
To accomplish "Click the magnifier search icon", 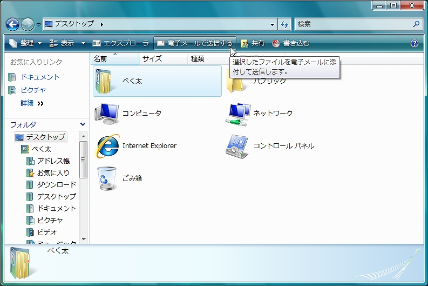I will 416,24.
